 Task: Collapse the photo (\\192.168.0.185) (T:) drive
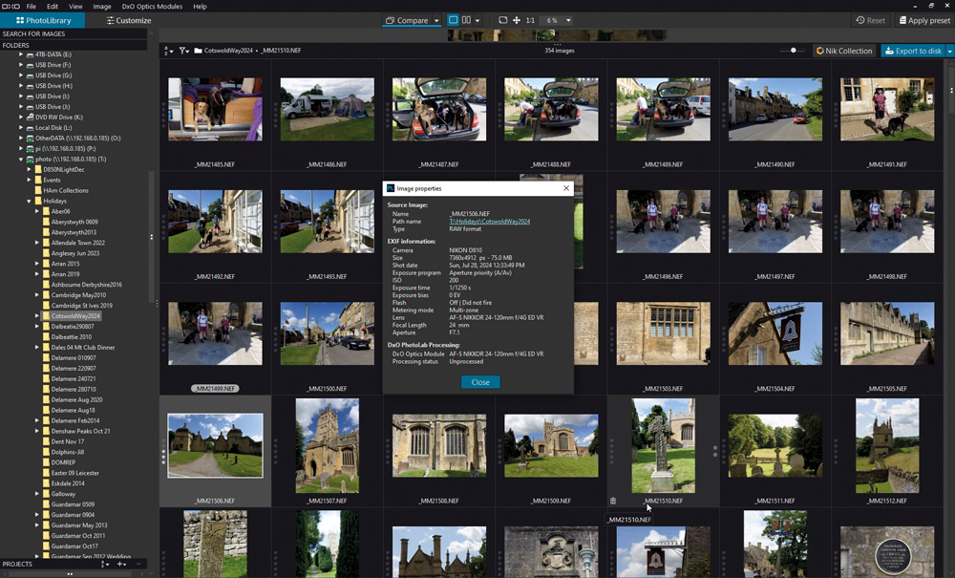(x=21, y=159)
